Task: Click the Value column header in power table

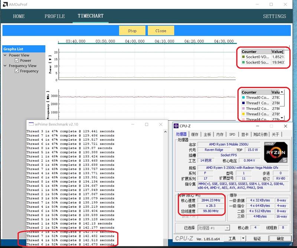Action: 278,52
